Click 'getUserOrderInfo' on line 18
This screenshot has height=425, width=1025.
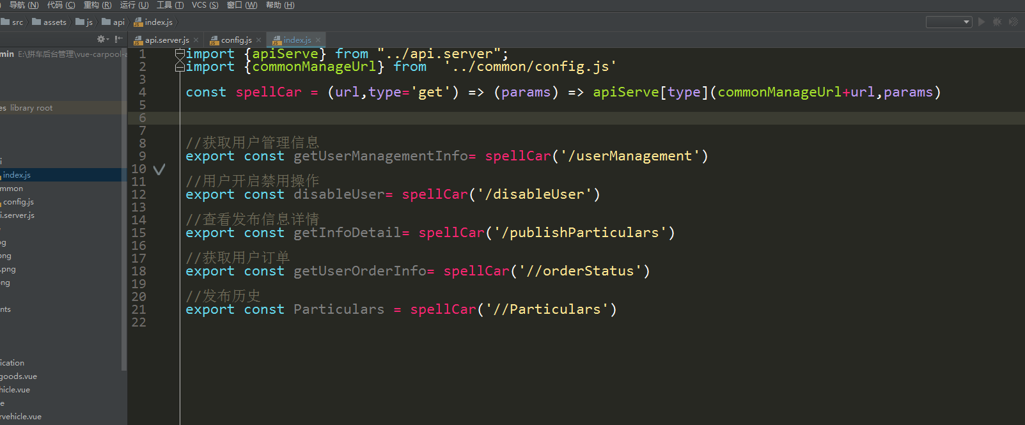tap(360, 271)
